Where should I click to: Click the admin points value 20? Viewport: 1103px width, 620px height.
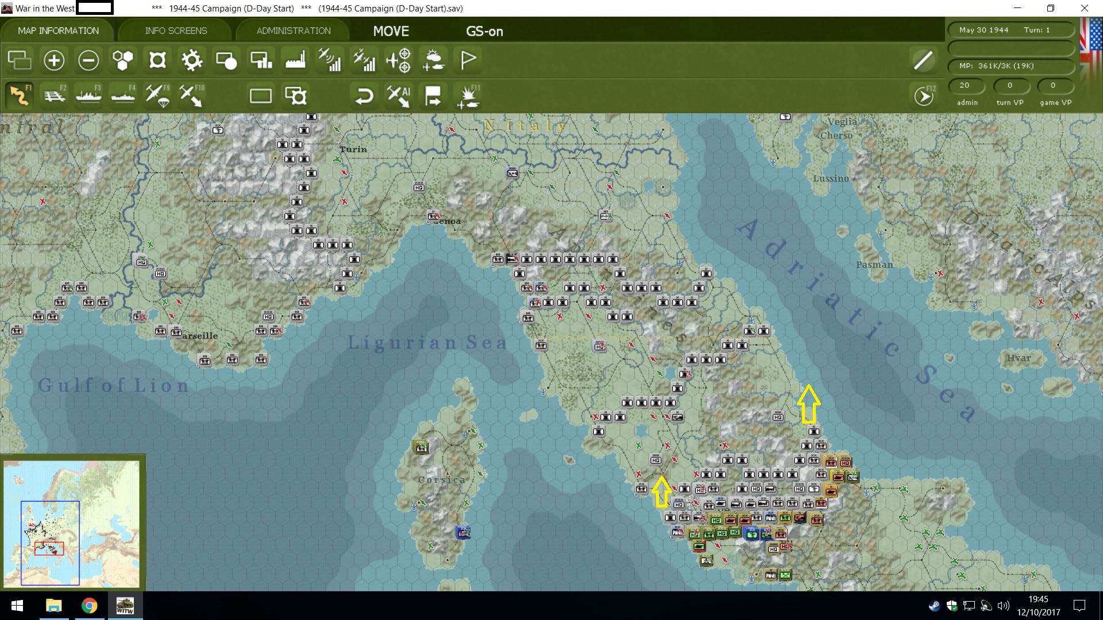(x=966, y=86)
